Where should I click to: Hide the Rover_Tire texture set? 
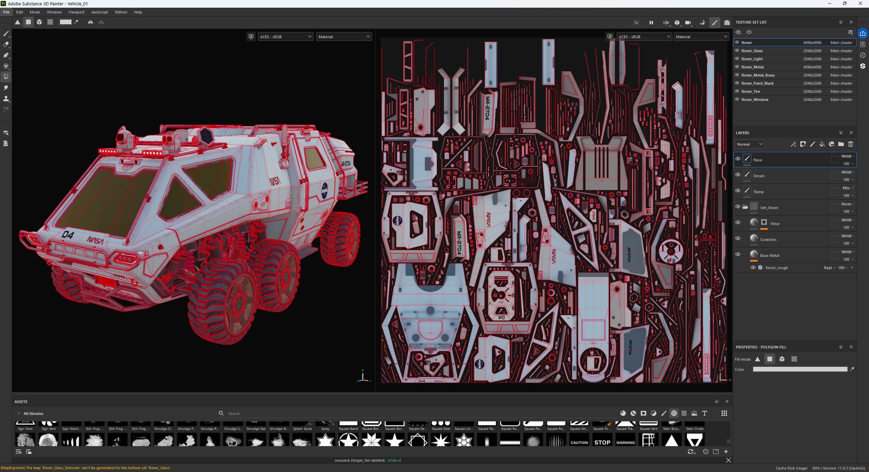point(737,91)
